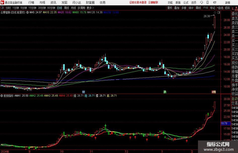This screenshot has height=153, width=238.
Task: Click the 通达信 red logo icon
Action: tap(2, 3)
